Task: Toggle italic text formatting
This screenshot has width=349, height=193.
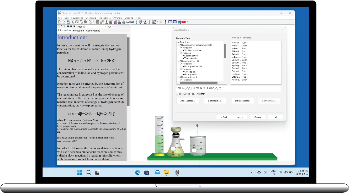Action: [61, 26]
